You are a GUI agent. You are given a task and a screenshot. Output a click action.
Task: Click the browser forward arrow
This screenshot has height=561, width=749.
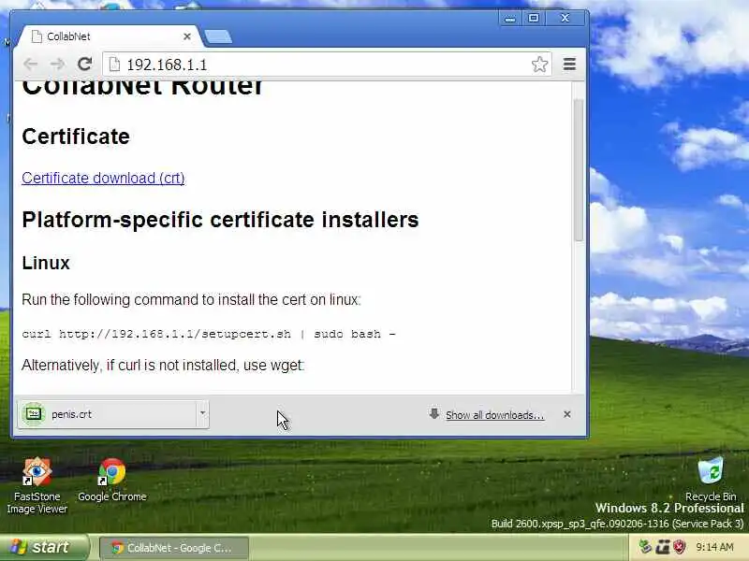point(57,64)
